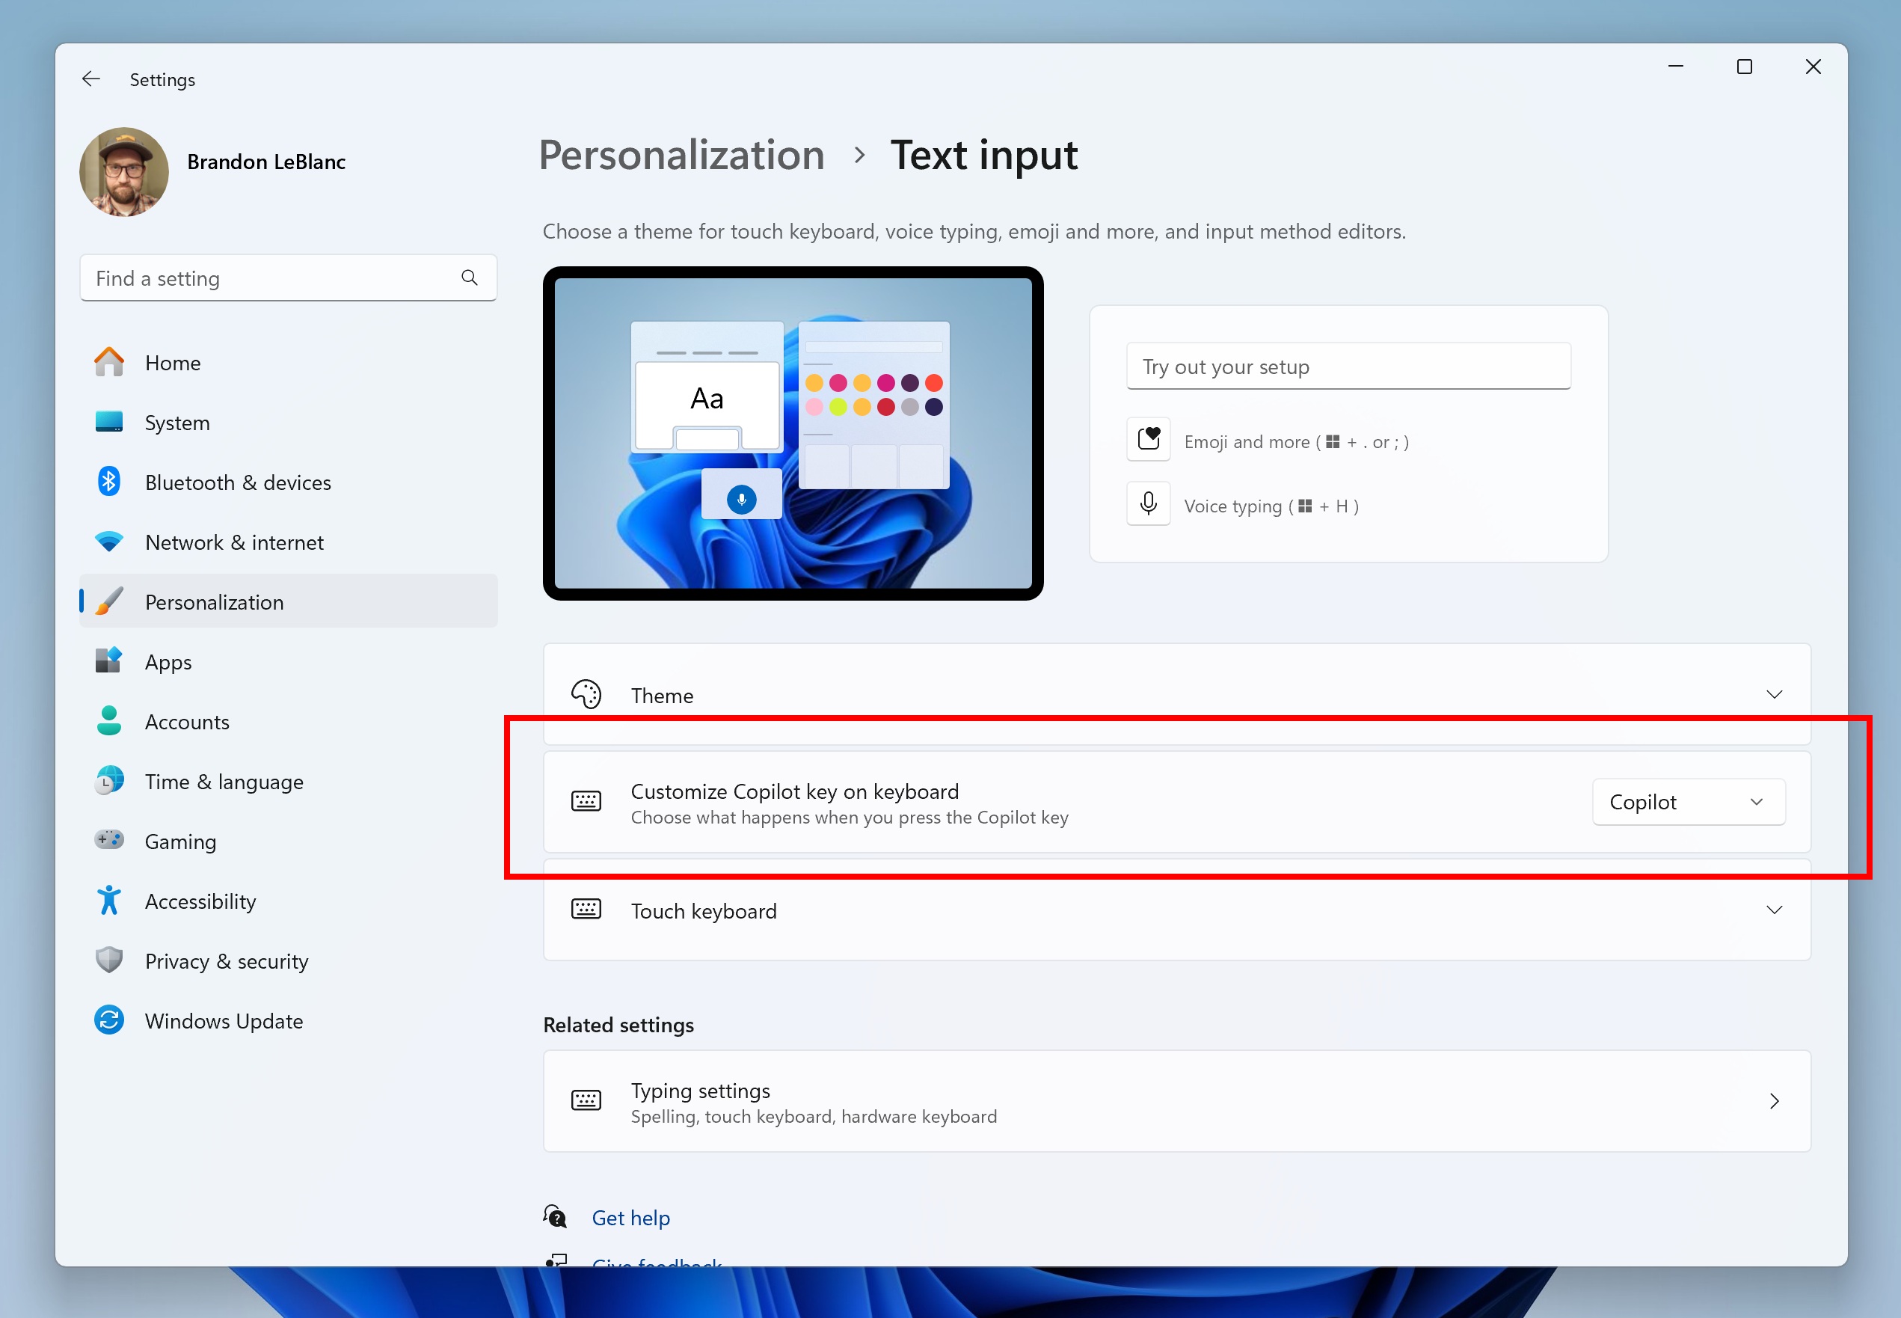Expand the Touch keyboard section
Viewport: 1901px width, 1318px height.
[x=1775, y=910]
